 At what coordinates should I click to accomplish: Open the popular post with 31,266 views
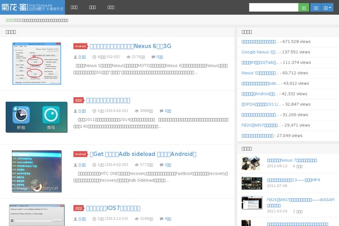point(260,115)
